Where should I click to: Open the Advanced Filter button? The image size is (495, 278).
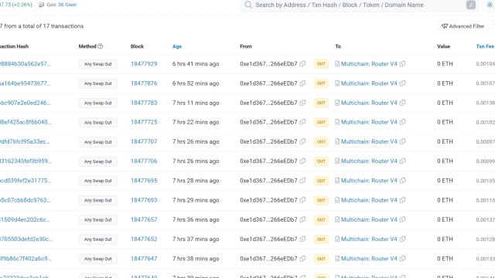(463, 26)
